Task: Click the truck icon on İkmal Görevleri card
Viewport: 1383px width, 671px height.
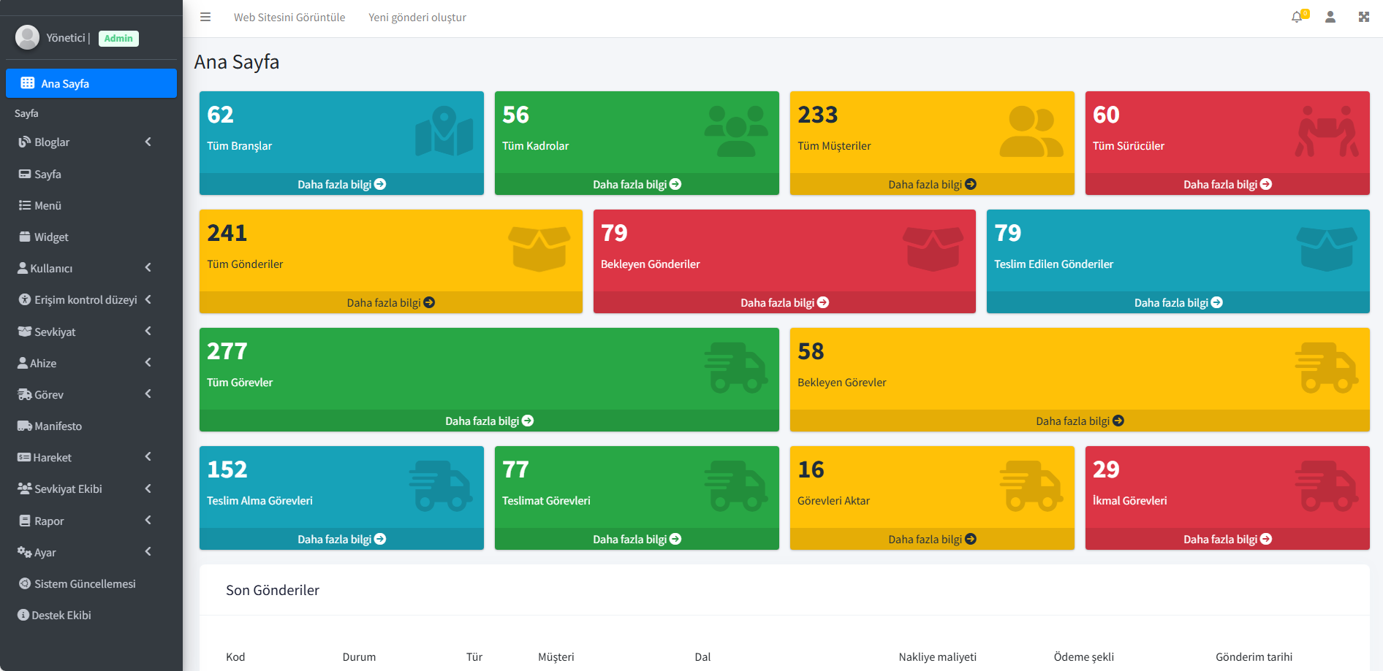Action: point(1326,486)
